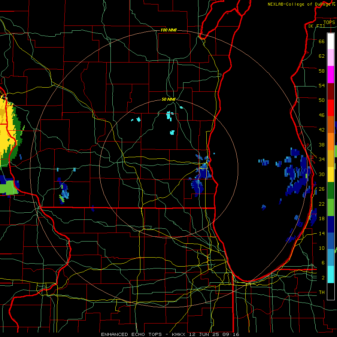Click the "46" legend value
337x337 pixels.
(x=322, y=115)
